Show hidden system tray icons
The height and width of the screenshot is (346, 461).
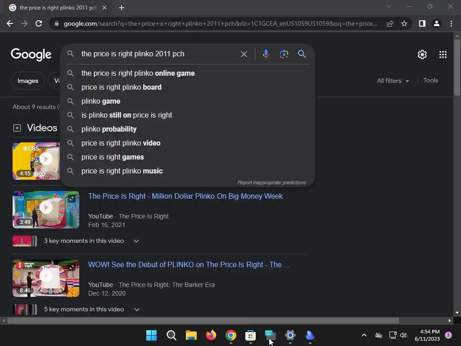(364, 335)
